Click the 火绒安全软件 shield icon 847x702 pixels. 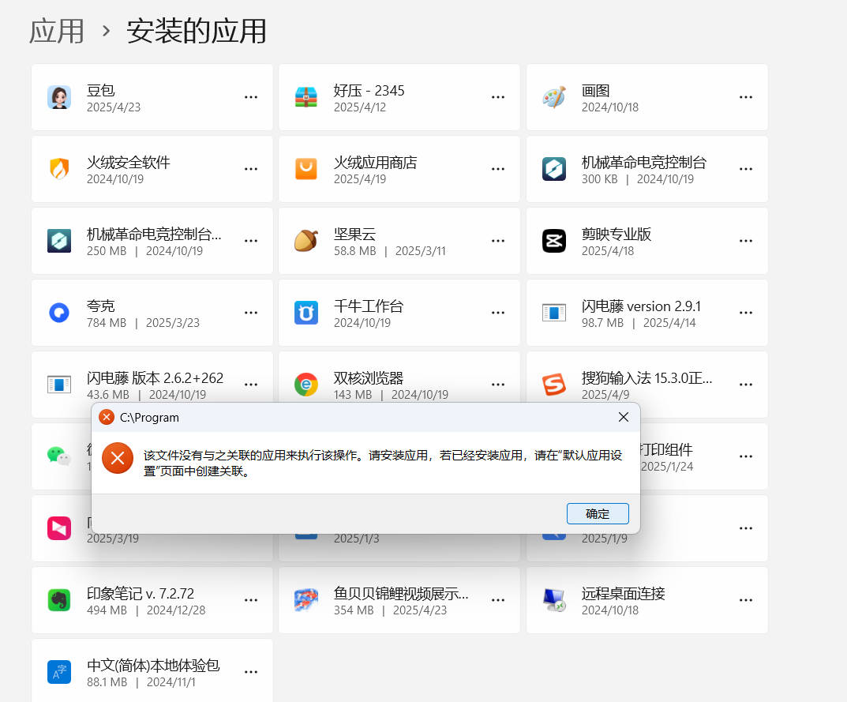[59, 169]
